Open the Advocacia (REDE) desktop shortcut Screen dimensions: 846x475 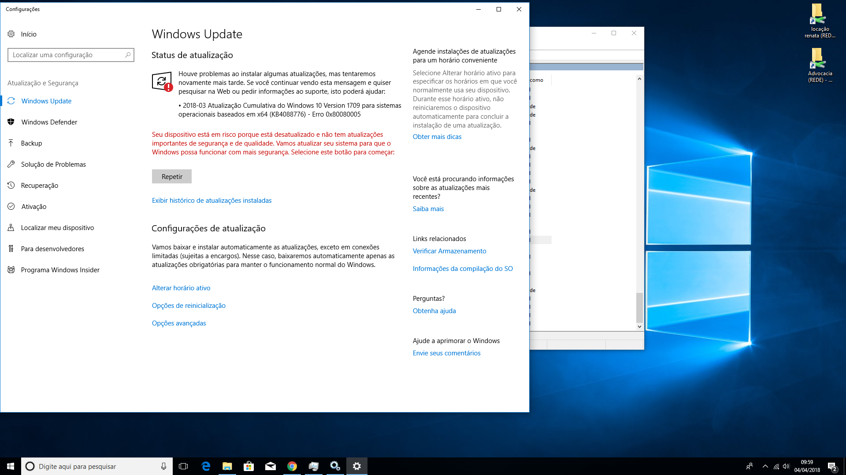click(820, 65)
